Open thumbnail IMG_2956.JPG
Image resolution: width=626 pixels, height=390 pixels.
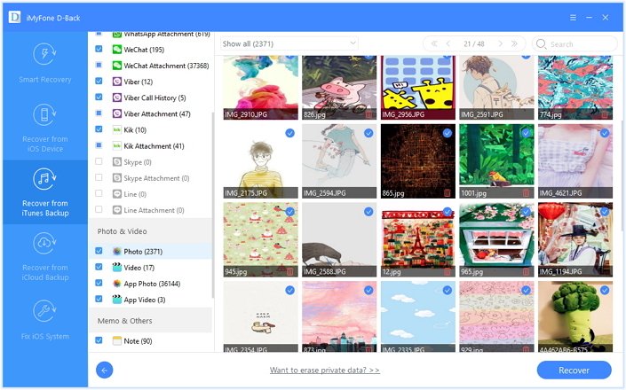pos(418,87)
